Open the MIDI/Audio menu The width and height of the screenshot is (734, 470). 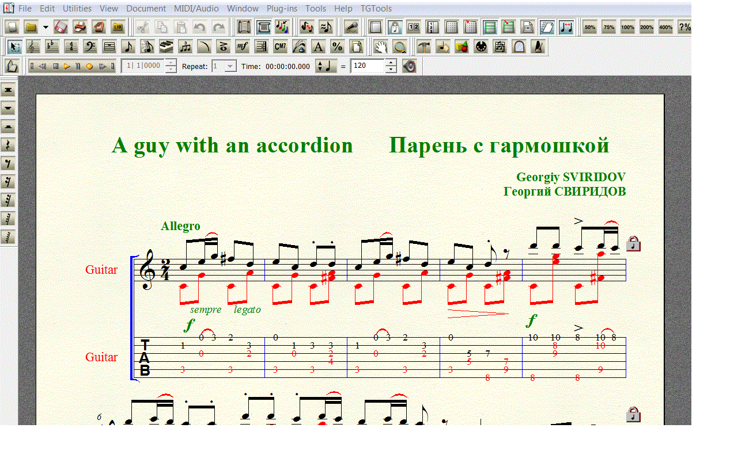point(196,9)
